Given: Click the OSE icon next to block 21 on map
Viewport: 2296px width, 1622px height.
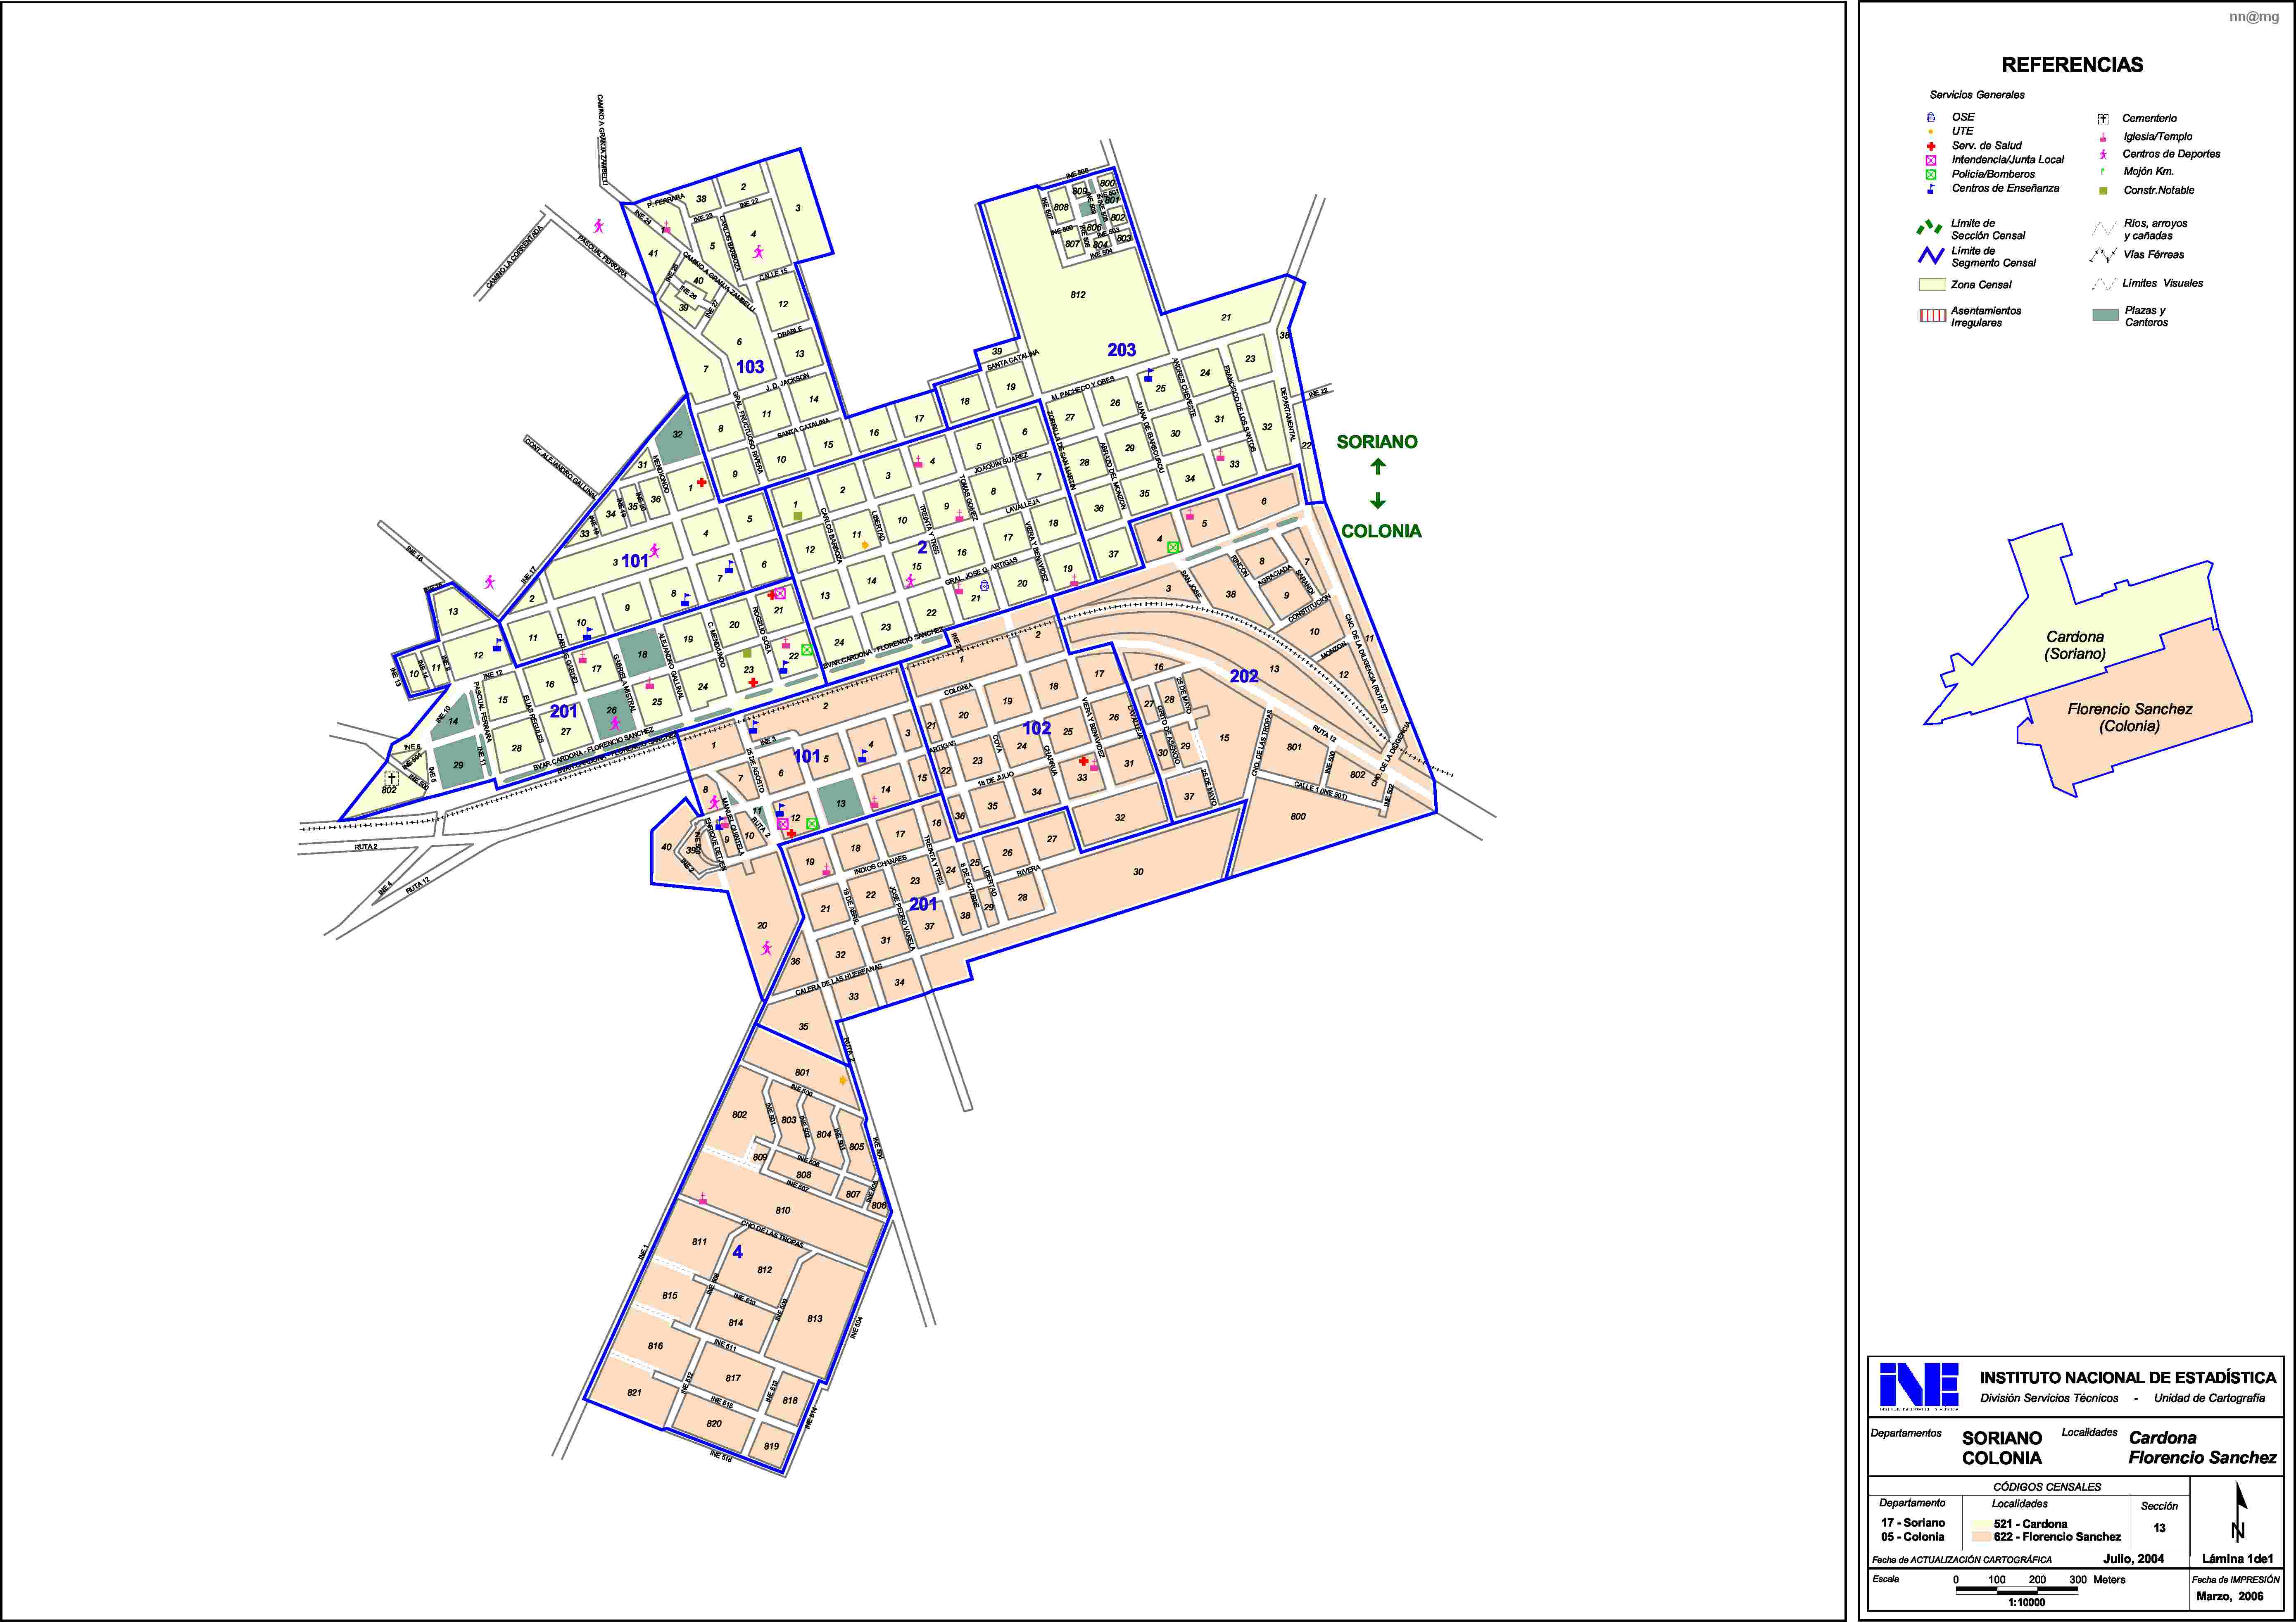Looking at the screenshot, I should point(985,586).
